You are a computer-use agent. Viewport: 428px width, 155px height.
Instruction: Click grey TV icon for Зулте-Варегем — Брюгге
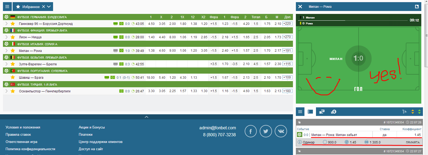(116, 64)
